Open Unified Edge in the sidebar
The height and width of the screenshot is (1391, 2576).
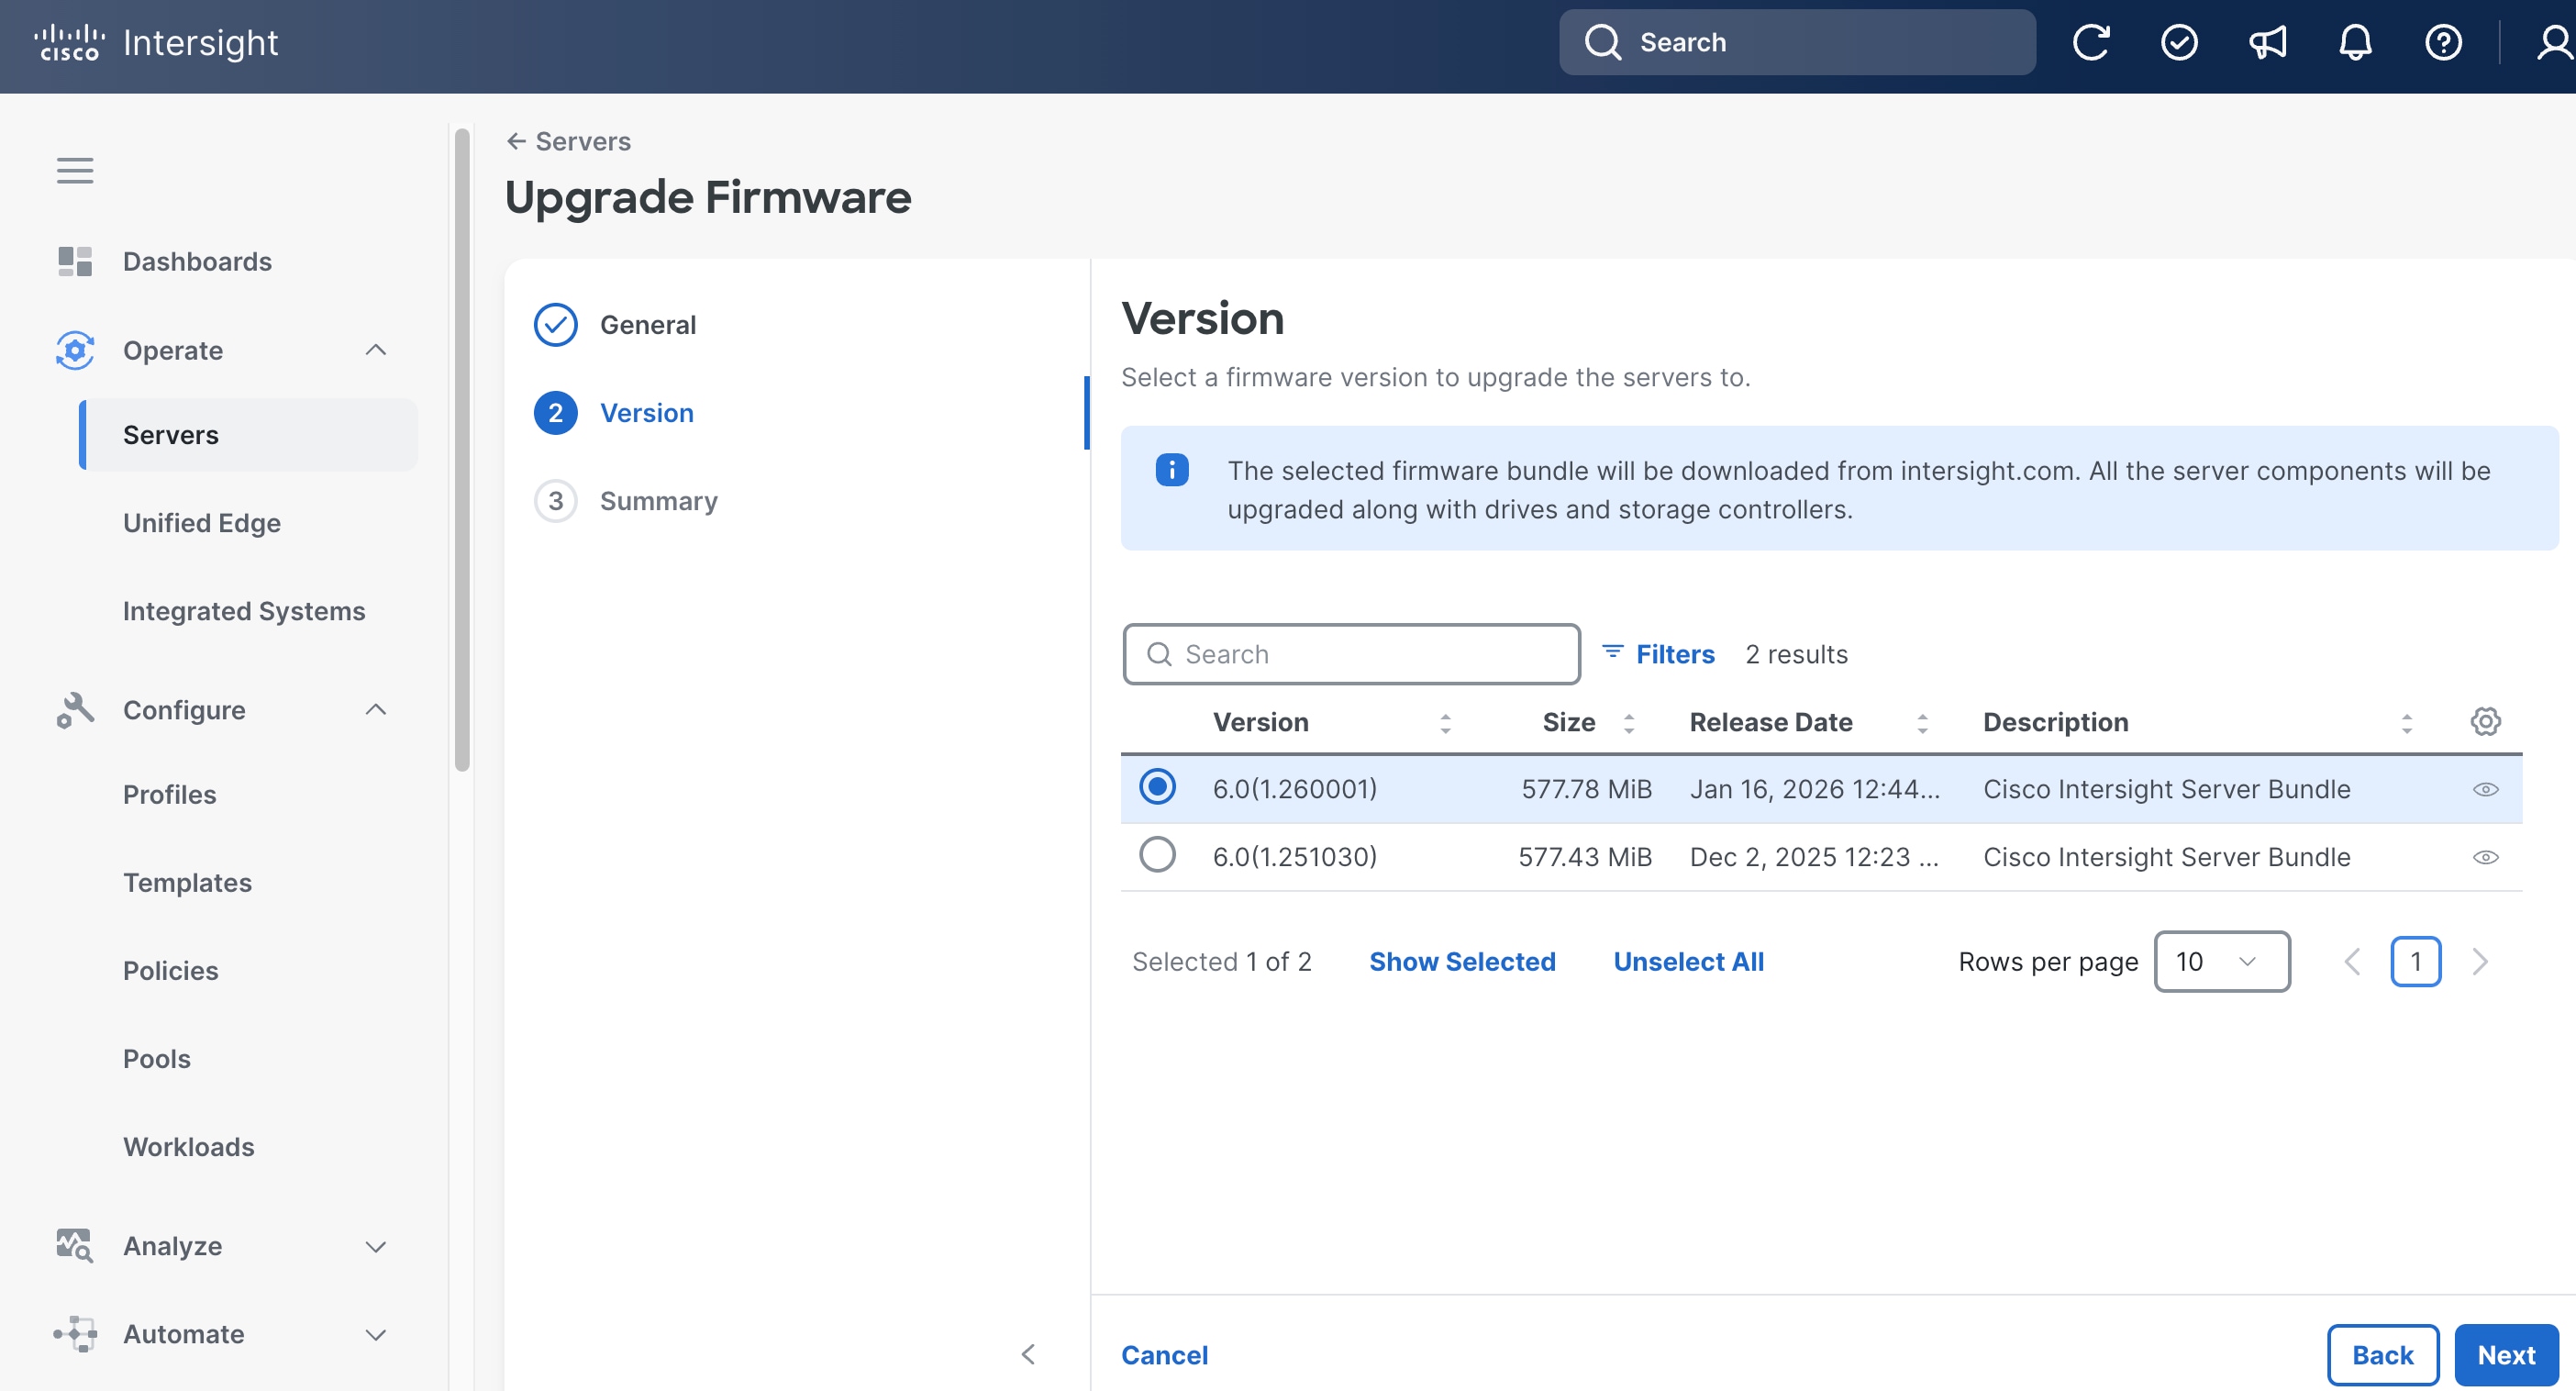click(201, 523)
